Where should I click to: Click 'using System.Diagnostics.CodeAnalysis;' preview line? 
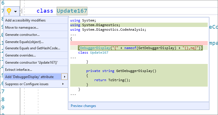[108, 30]
